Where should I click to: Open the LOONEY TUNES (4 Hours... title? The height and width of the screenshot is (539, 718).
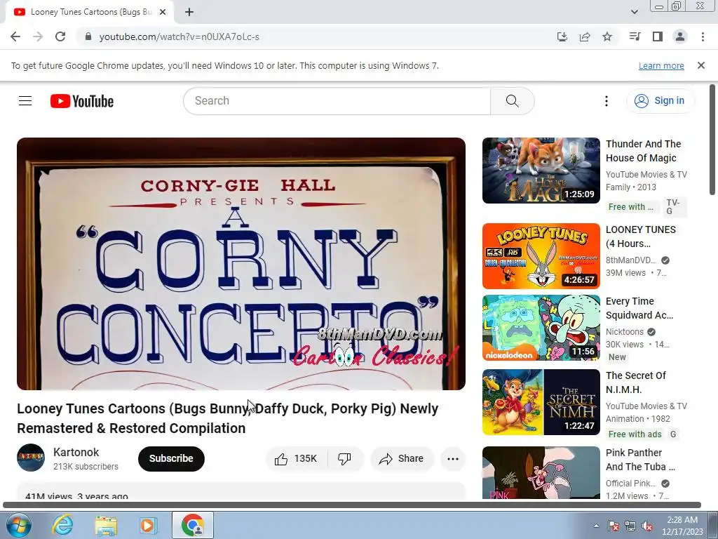pos(641,237)
